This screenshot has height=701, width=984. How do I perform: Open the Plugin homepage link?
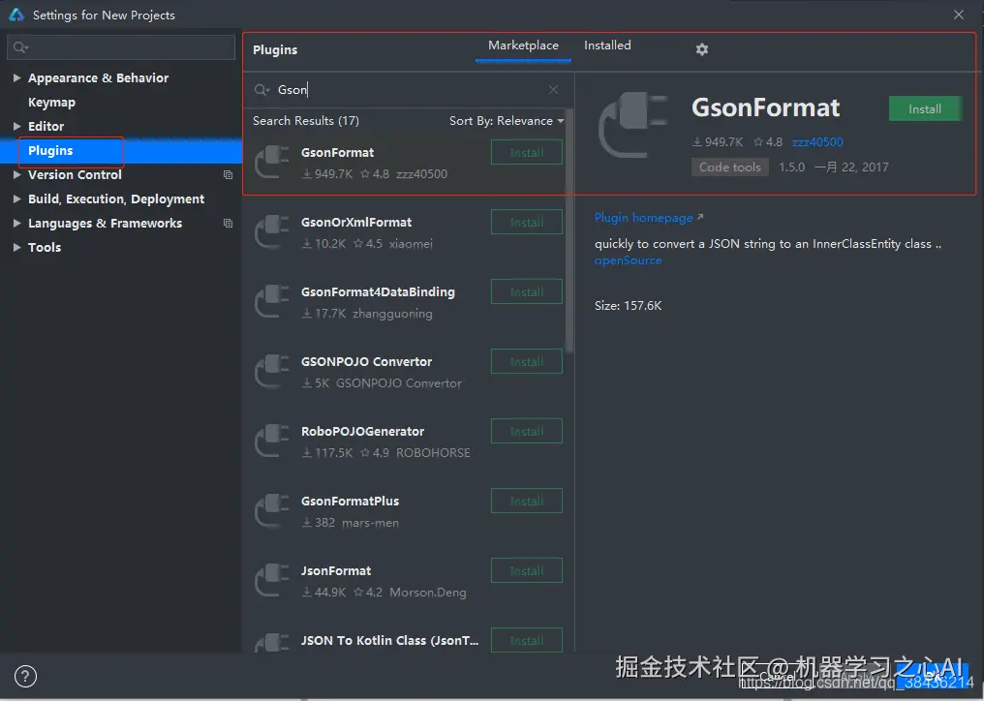click(649, 217)
